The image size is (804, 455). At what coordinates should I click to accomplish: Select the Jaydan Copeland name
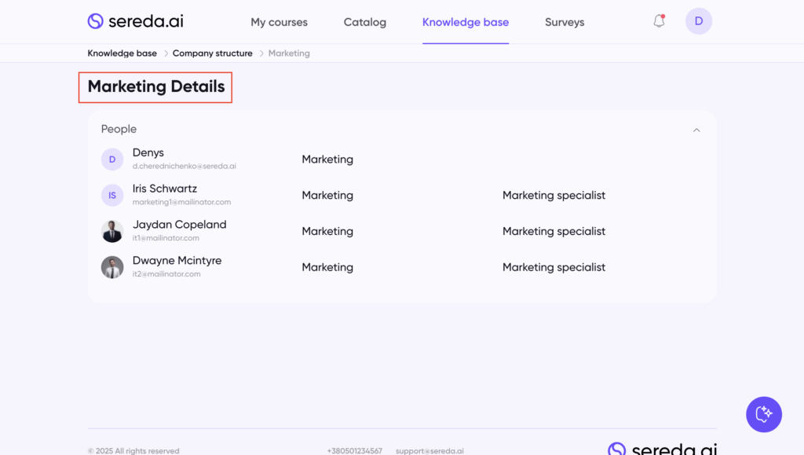(179, 225)
